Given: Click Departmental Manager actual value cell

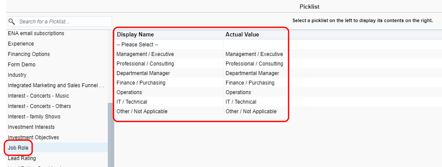Looking at the screenshot, I should click(x=252, y=73).
